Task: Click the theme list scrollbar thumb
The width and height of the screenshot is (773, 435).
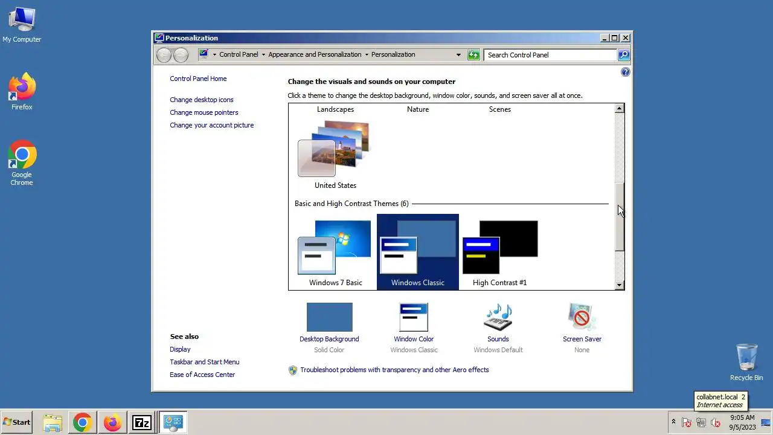Action: [x=619, y=216]
